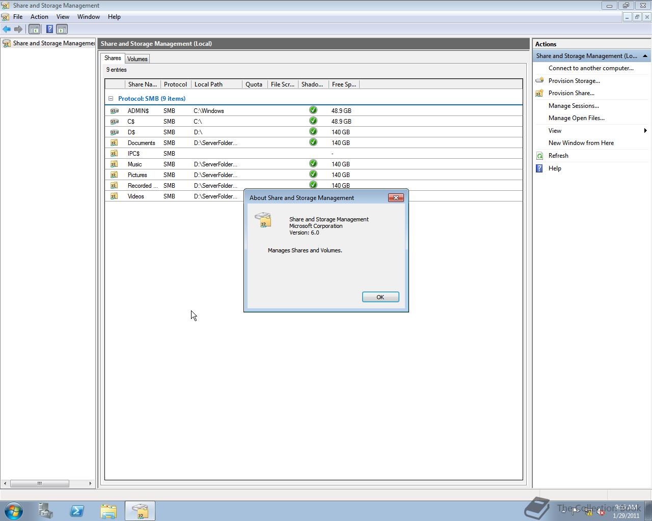Screen dimensions: 652x521
Task: Click the C:\Windows local path cell
Action: click(x=209, y=111)
